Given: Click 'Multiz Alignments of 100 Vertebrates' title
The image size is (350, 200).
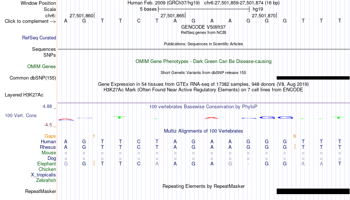Looking at the screenshot, I should [203, 131].
